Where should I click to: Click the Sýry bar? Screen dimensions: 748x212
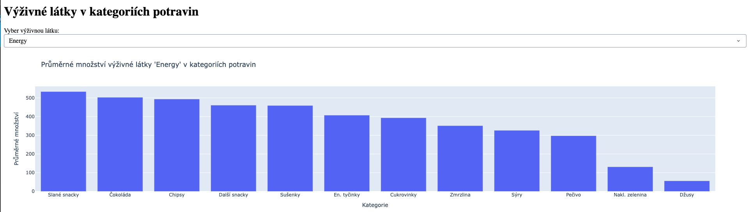coord(517,161)
